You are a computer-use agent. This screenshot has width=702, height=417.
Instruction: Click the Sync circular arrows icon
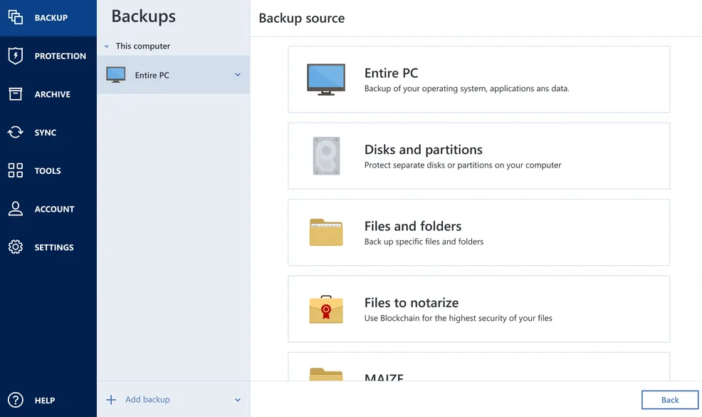pyautogui.click(x=15, y=133)
